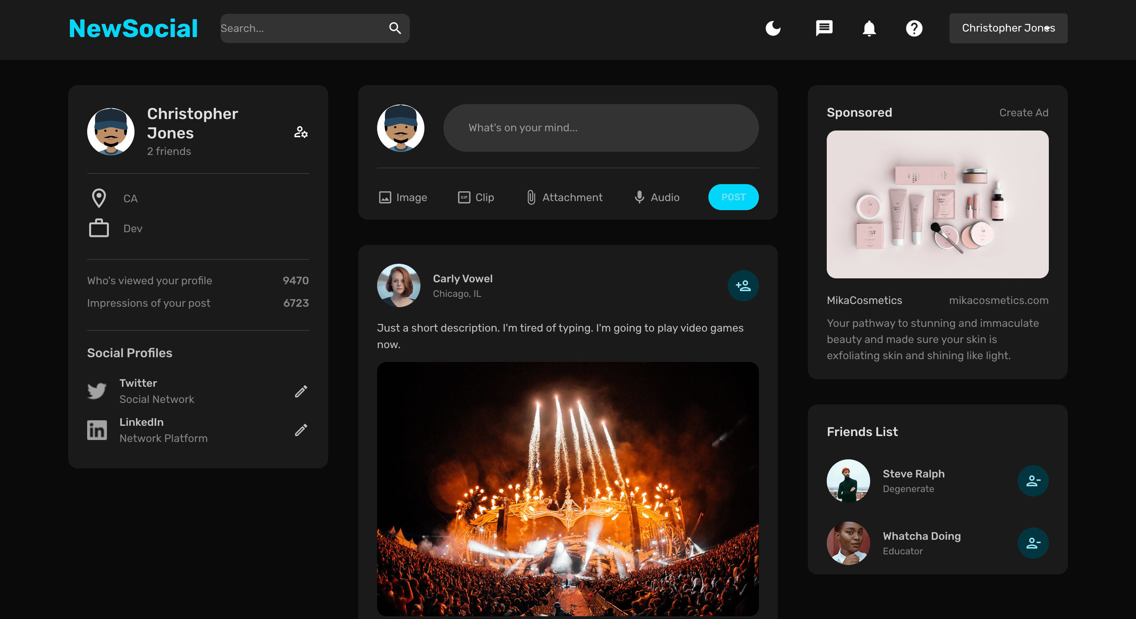The height and width of the screenshot is (619, 1136).
Task: Click Christopher Jones profile avatar in left card
Action: (x=111, y=131)
